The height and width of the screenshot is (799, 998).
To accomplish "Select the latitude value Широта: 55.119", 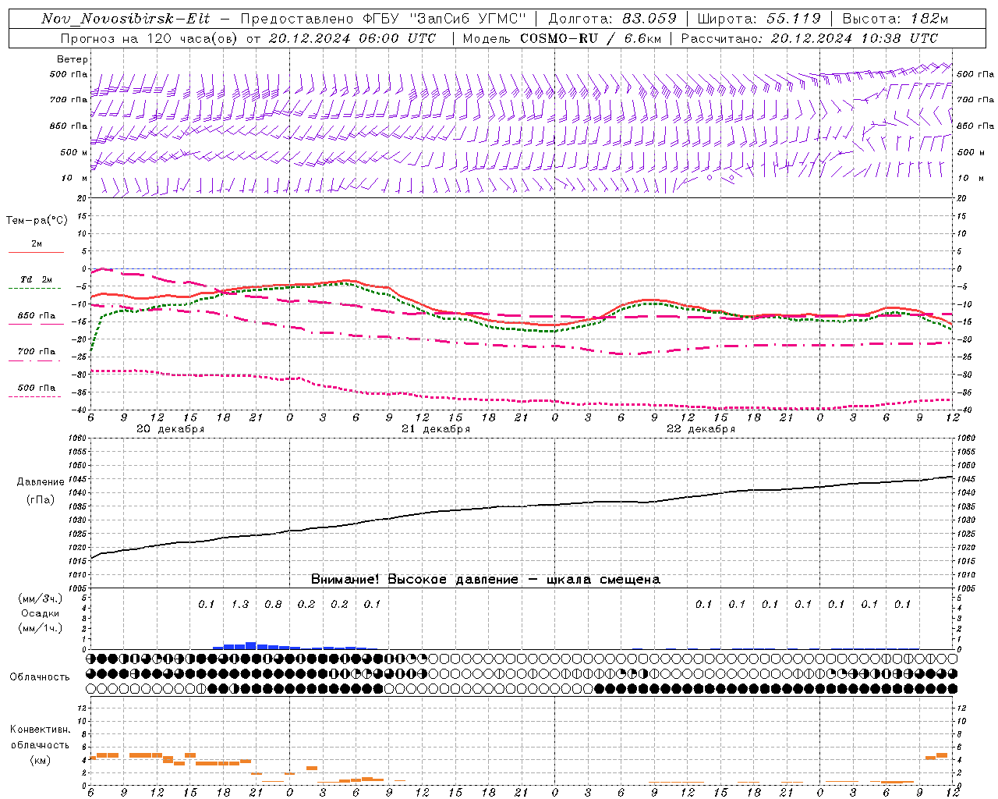I will pyautogui.click(x=759, y=19).
